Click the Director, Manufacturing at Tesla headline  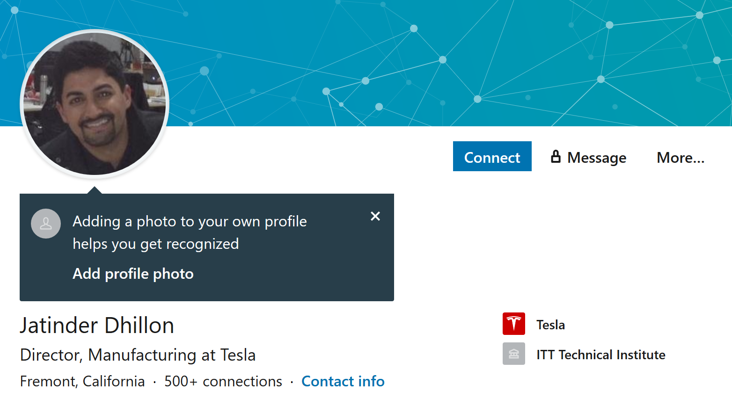[138, 355]
